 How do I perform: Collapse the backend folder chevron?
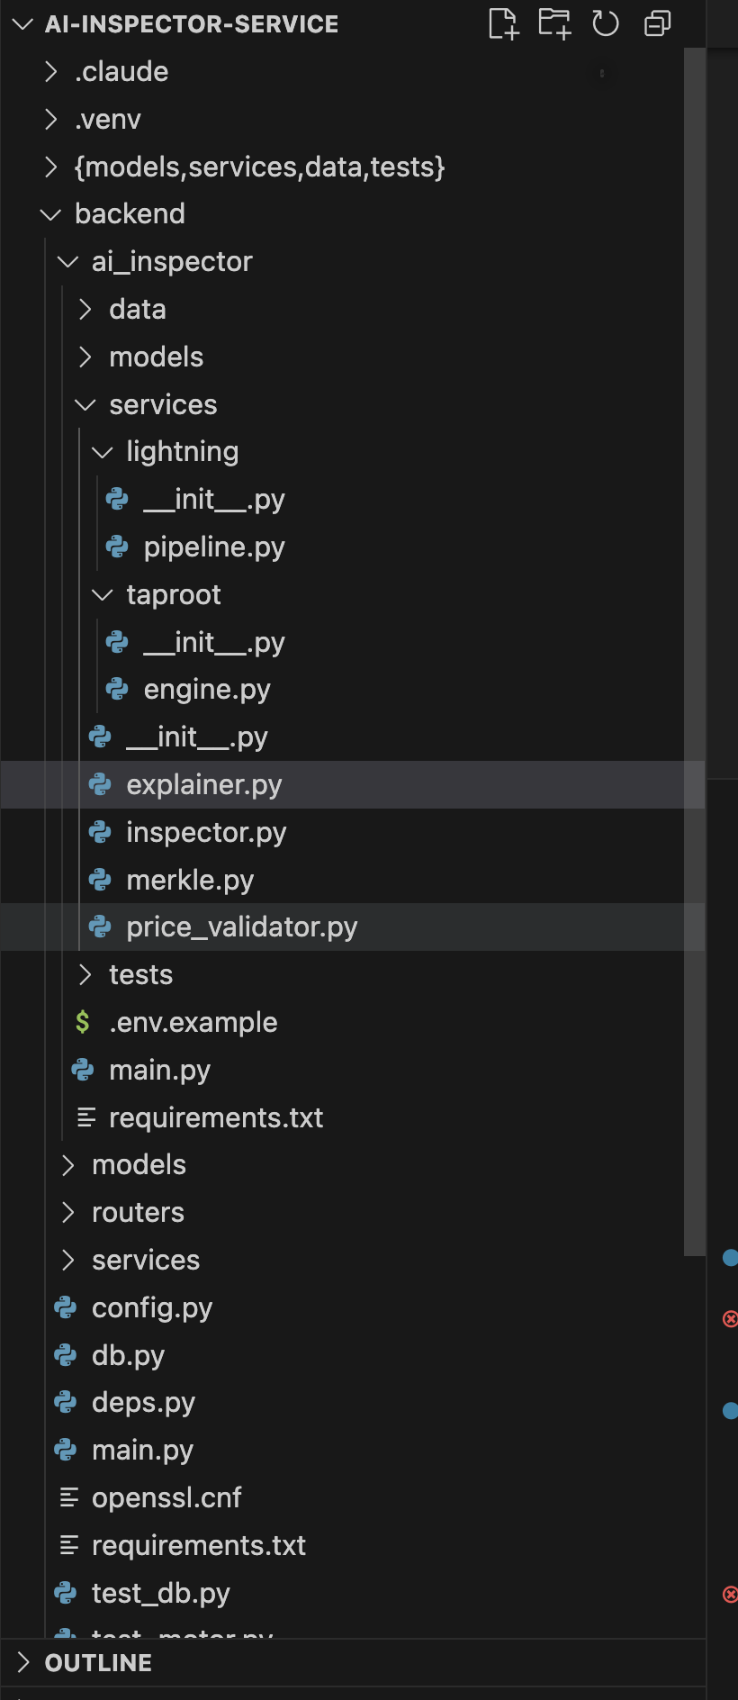[x=50, y=214]
